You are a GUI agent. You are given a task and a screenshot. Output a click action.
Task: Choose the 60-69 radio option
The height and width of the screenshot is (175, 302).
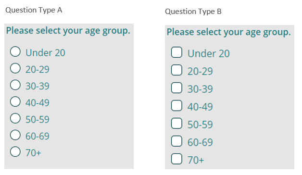coord(15,135)
